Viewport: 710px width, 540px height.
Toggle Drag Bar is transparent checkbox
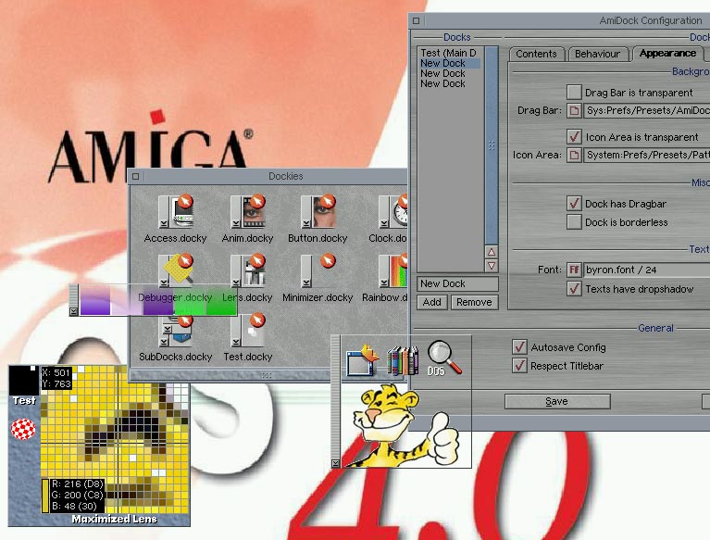(x=574, y=92)
